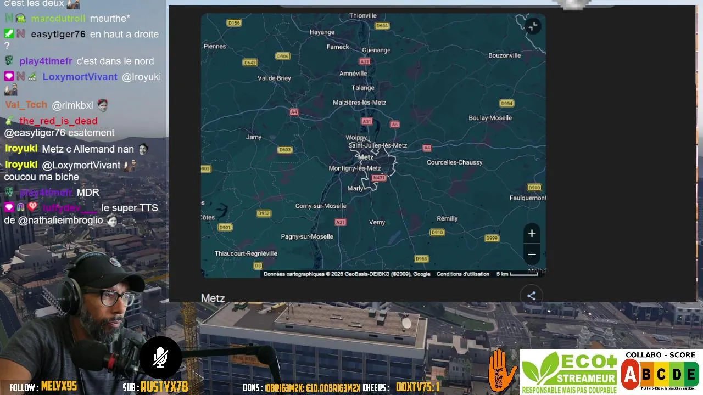Click the A31 shield near Amnéville
Image resolution: width=703 pixels, height=395 pixels.
pos(365,61)
